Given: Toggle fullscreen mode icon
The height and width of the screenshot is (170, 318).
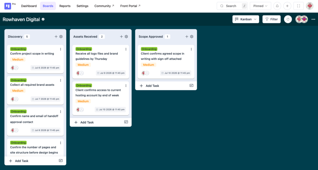Looking at the screenshot, I should click(298, 6).
